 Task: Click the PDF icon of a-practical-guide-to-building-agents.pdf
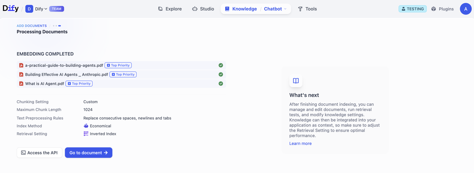(21, 65)
